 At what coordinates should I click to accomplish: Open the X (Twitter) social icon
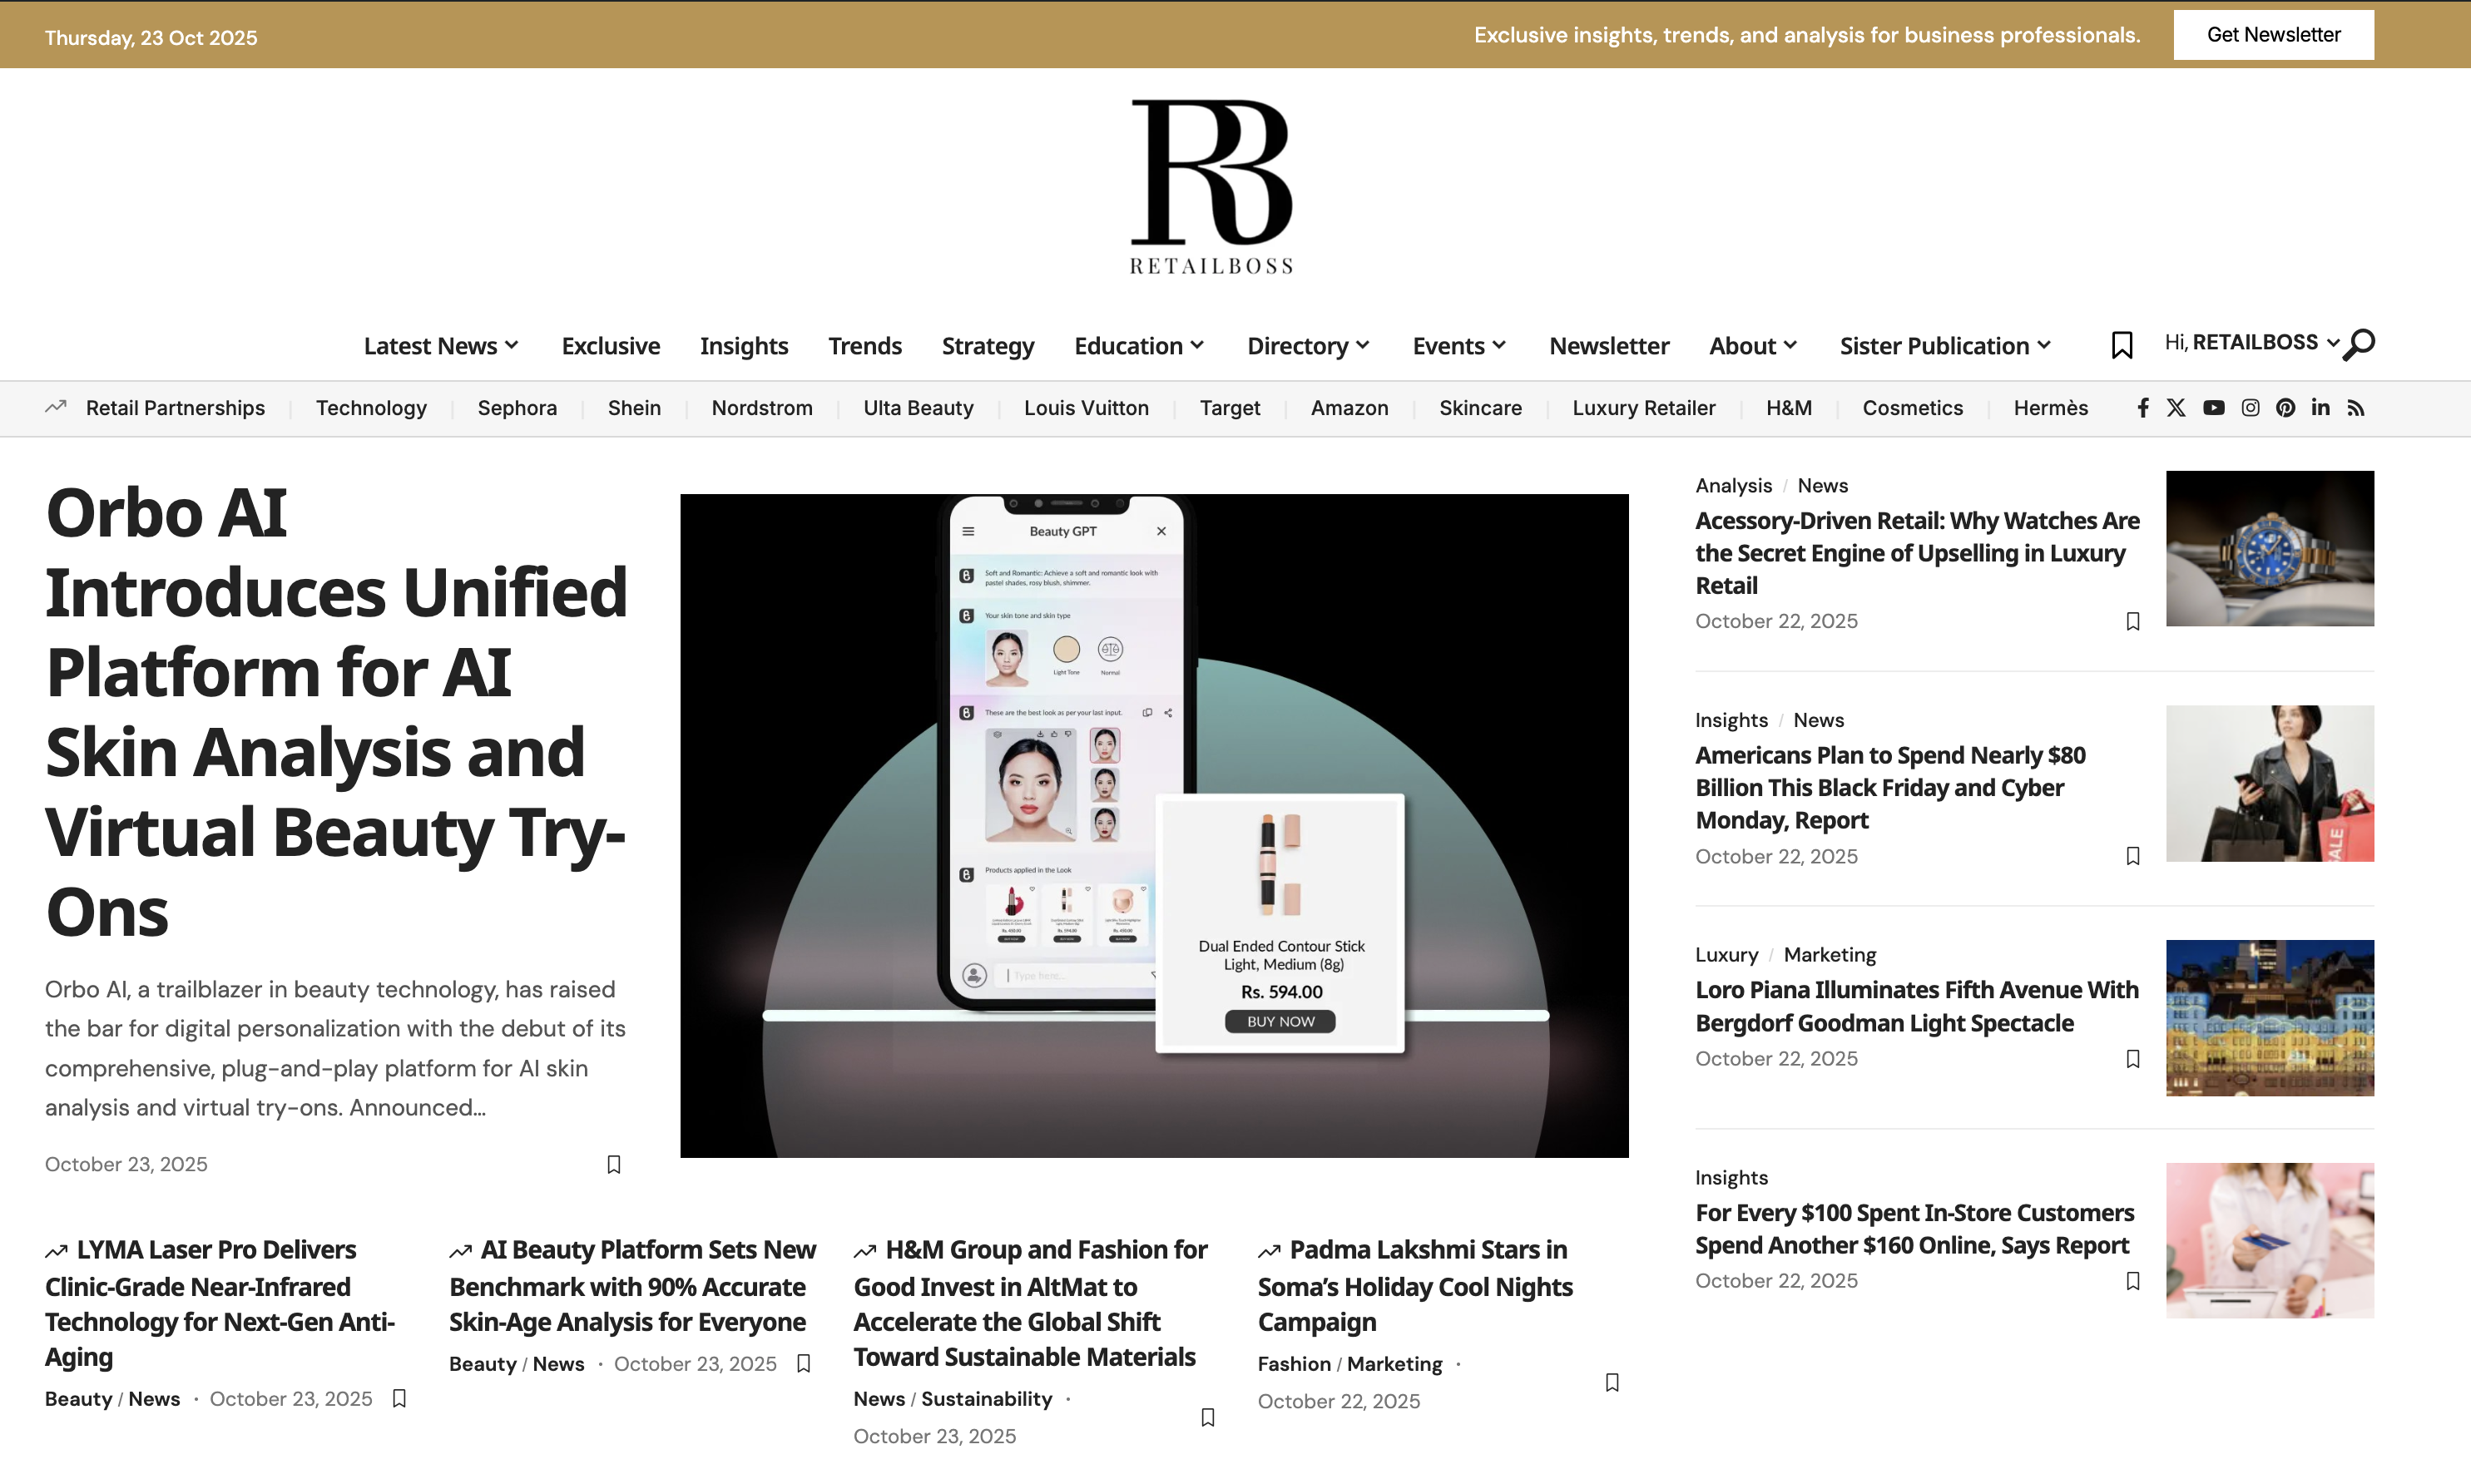[x=2176, y=408]
